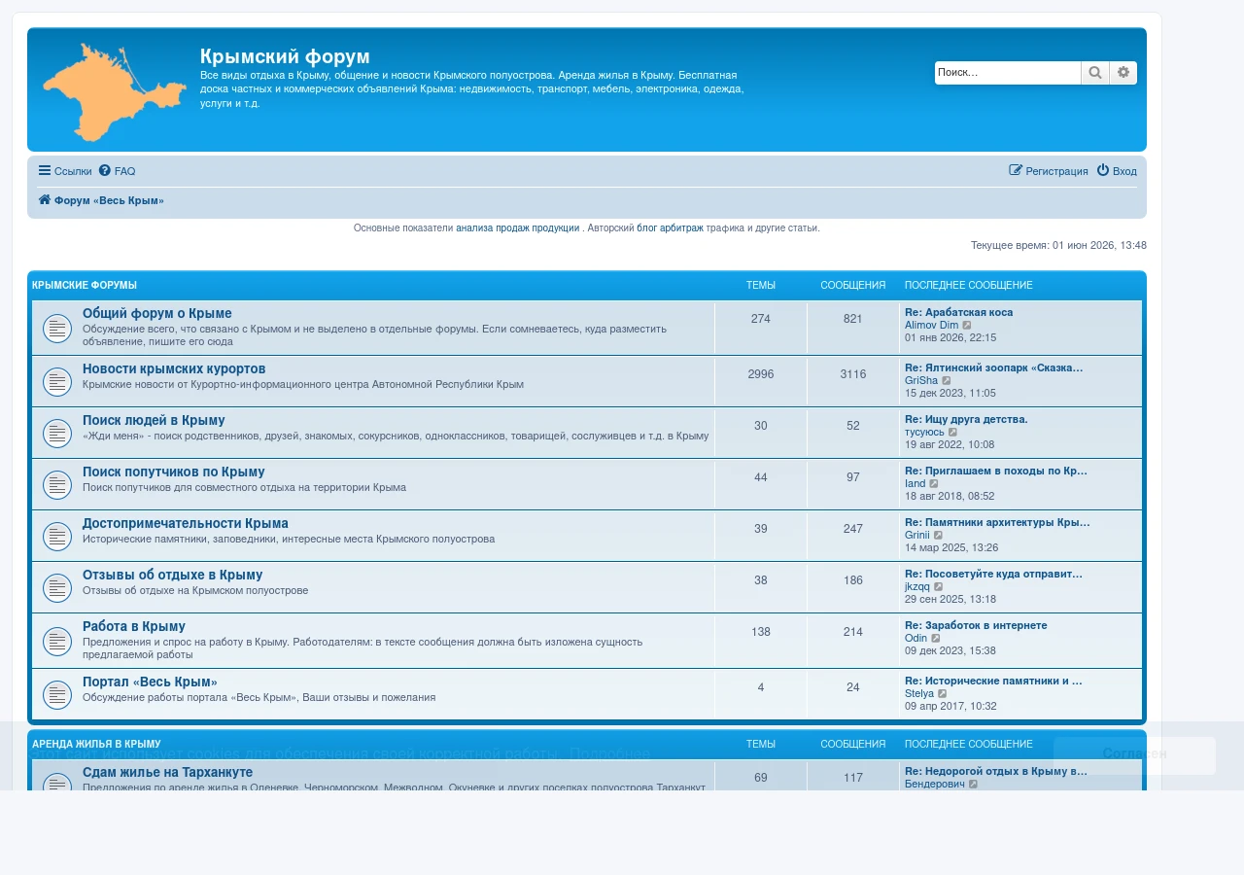Viewport: 1244px width, 875px height.
Task: Accept cookies with the Согласен button
Action: tap(1134, 753)
